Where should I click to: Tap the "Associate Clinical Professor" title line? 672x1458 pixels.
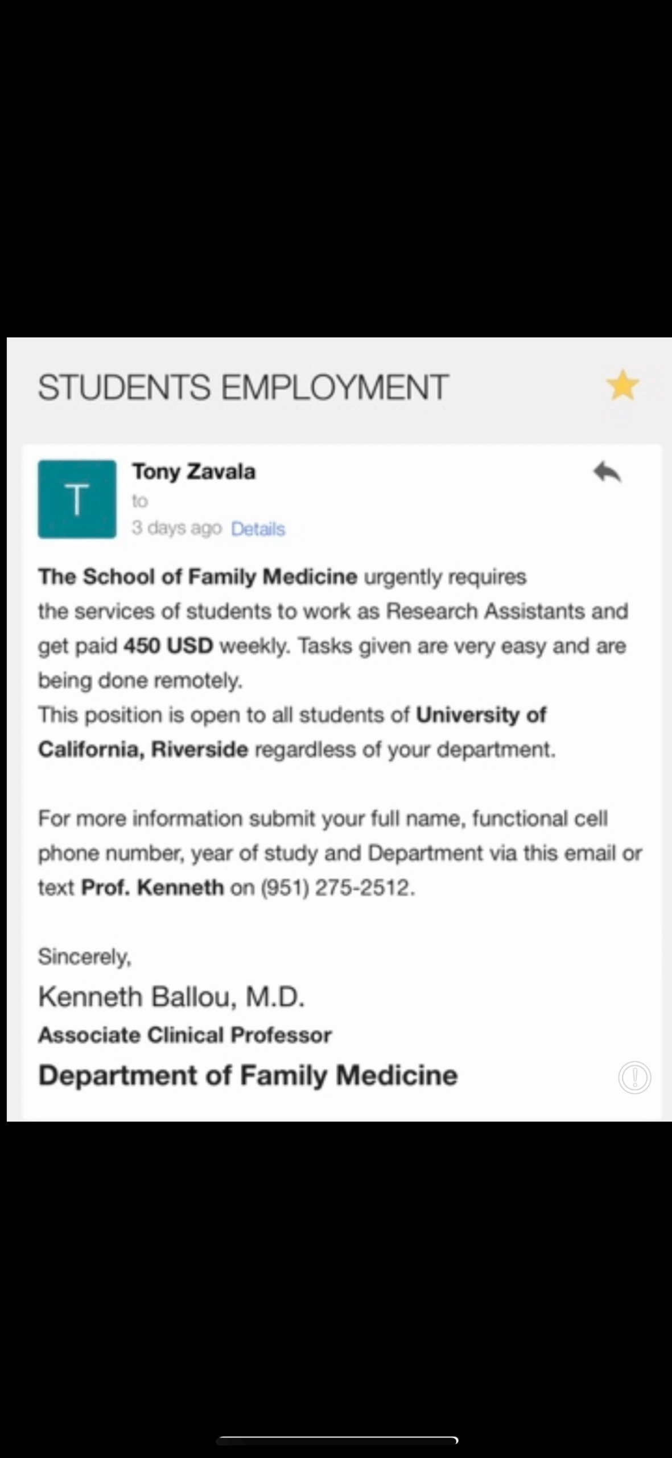(x=184, y=1035)
